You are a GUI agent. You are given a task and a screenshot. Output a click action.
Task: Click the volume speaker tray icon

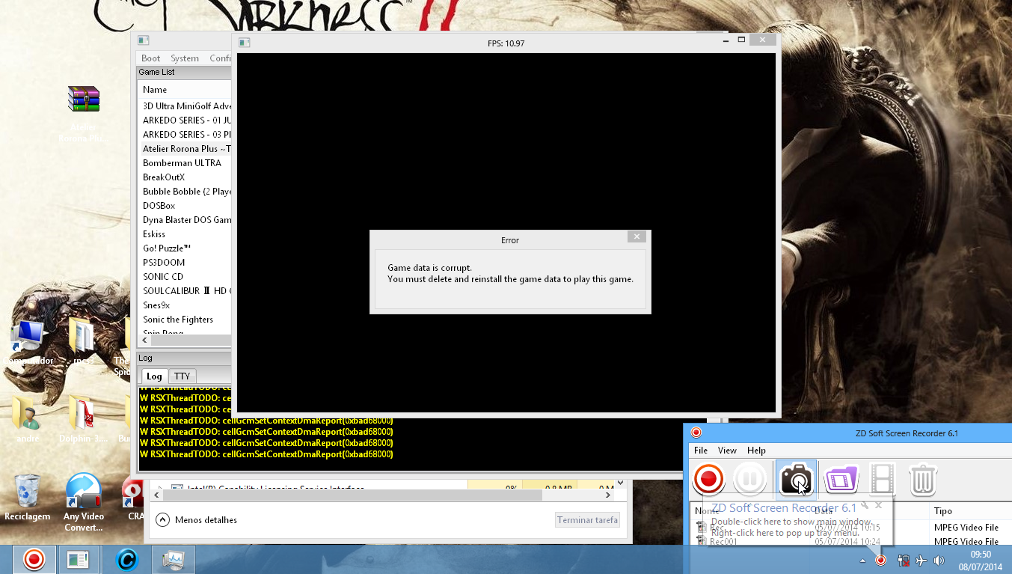pos(939,561)
